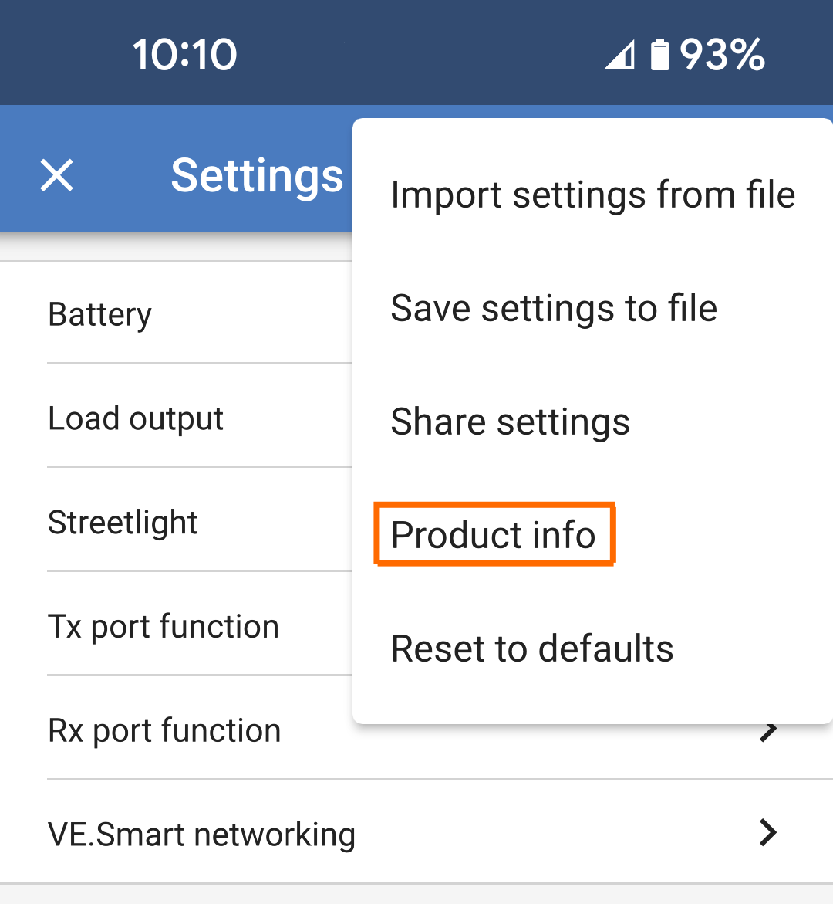Click the chevron next to Rx port function
This screenshot has width=833, height=904.
(x=767, y=730)
